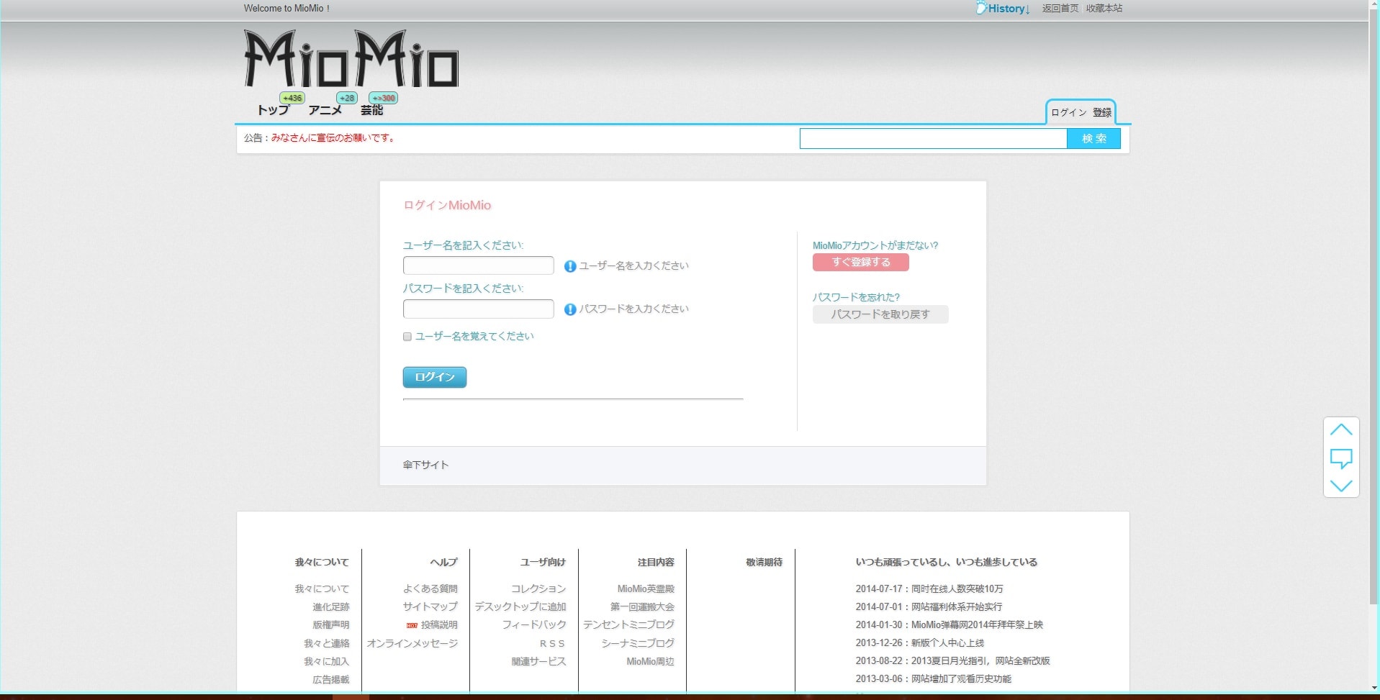Click the MioMio logo

[x=351, y=59]
